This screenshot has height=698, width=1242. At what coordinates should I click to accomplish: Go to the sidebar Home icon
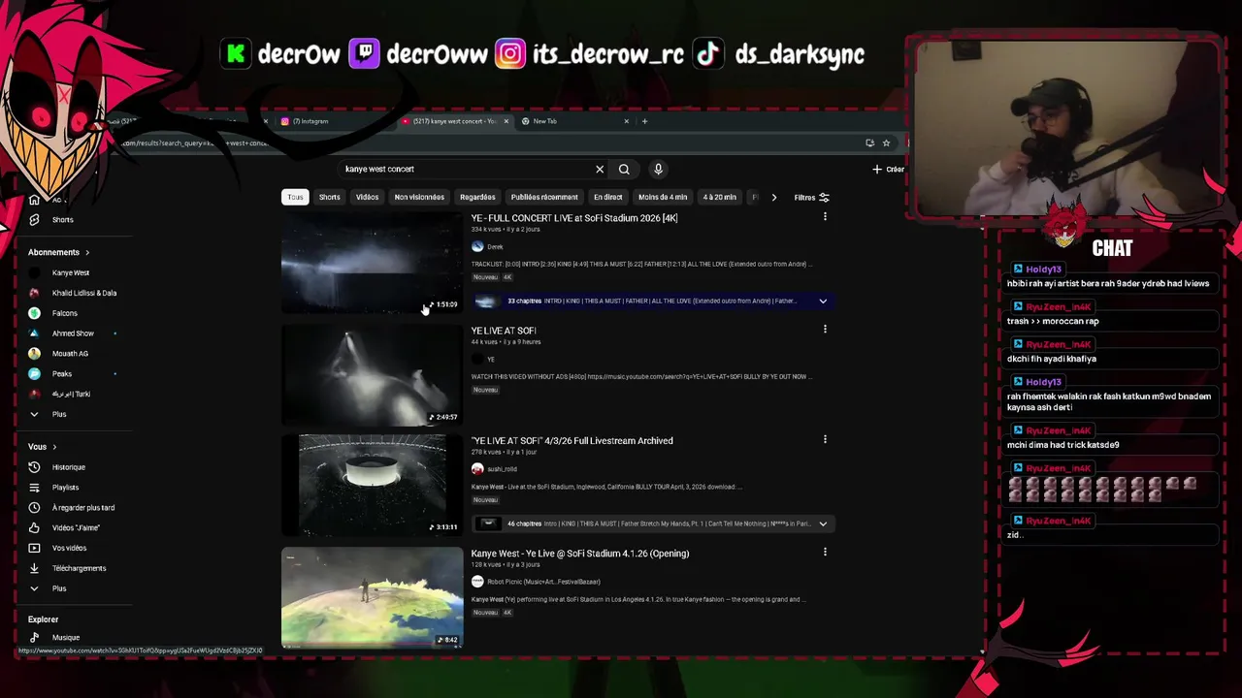pyautogui.click(x=34, y=200)
